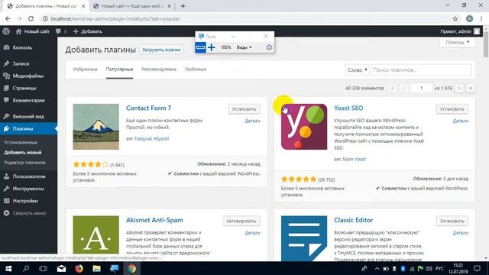Open Детали for Classic Editor
Viewport: 489px width, 275px height.
pos(460,232)
